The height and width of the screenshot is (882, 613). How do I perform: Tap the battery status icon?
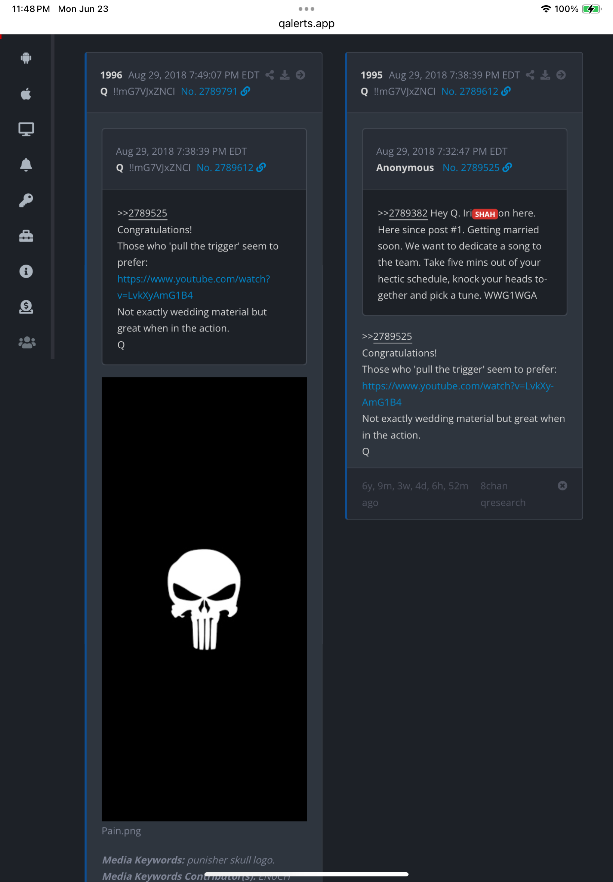(591, 9)
